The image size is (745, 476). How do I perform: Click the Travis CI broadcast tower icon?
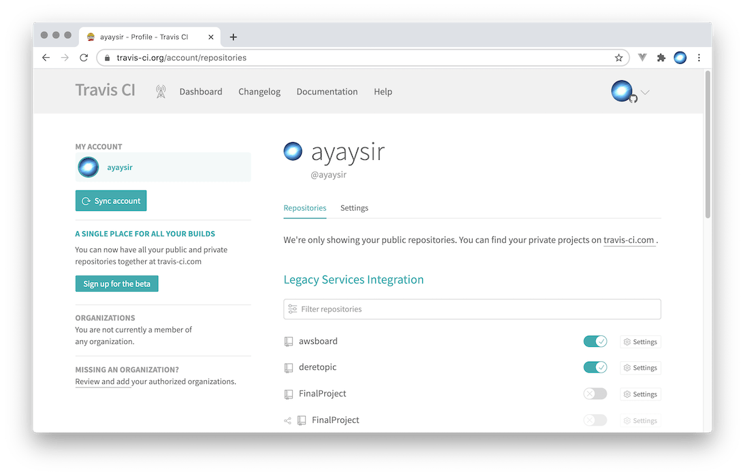tap(161, 92)
